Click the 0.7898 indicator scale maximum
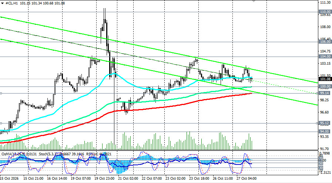 click(325, 153)
